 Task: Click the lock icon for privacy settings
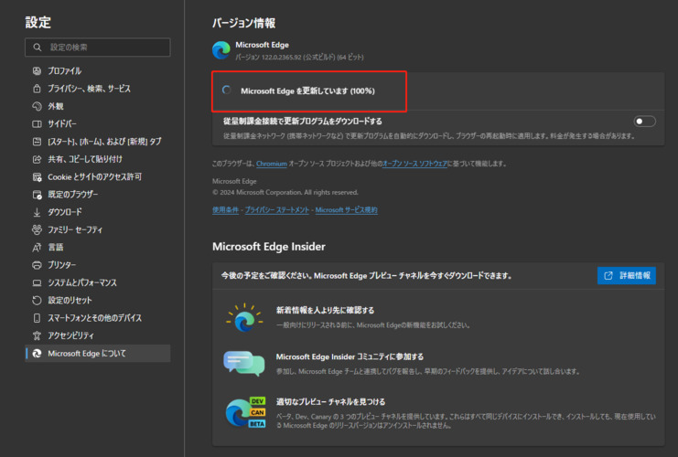tap(37, 89)
